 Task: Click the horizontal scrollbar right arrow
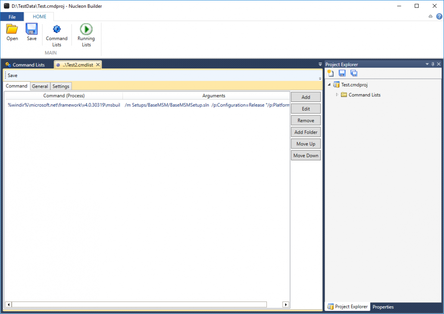point(286,304)
